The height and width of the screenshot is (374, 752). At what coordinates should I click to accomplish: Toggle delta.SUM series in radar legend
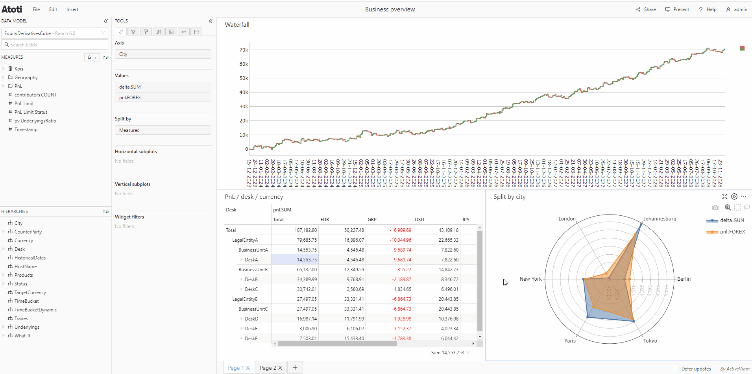click(725, 220)
